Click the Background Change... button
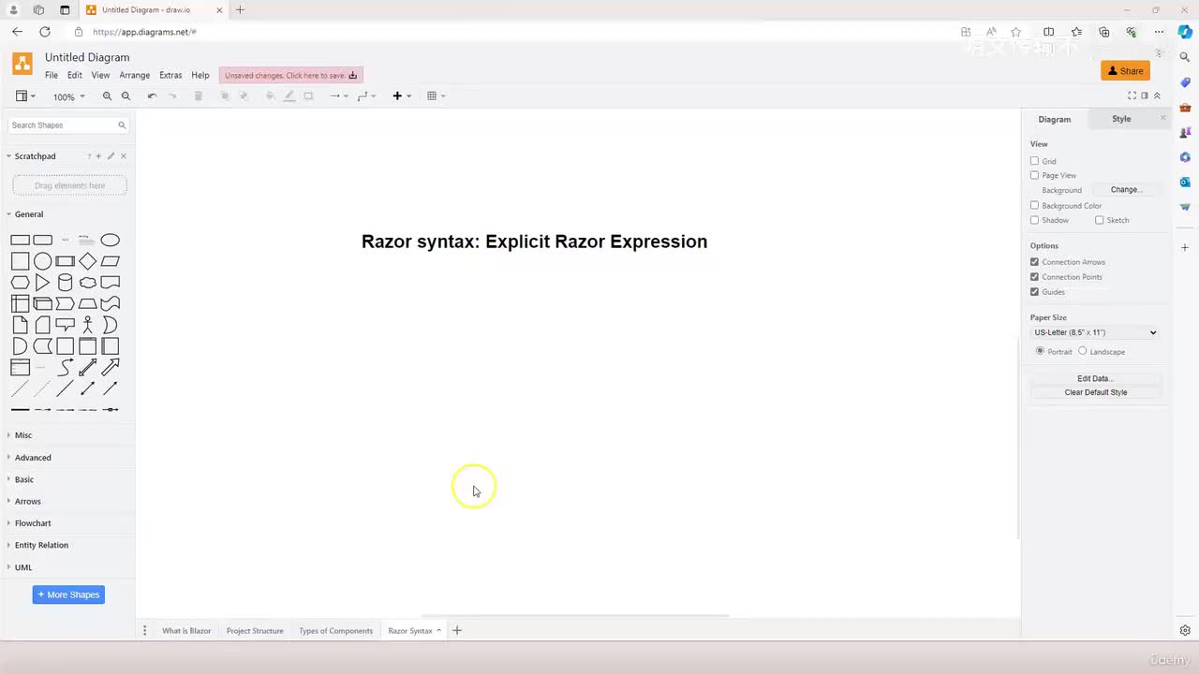Viewport: 1199px width, 674px height. [1125, 190]
